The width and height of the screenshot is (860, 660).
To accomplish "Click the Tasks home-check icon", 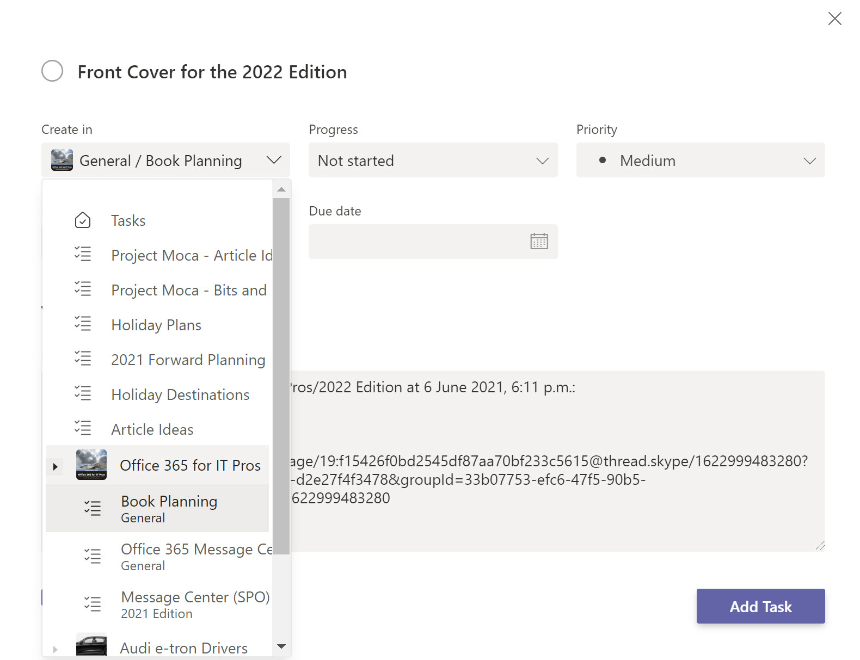I will (x=83, y=220).
